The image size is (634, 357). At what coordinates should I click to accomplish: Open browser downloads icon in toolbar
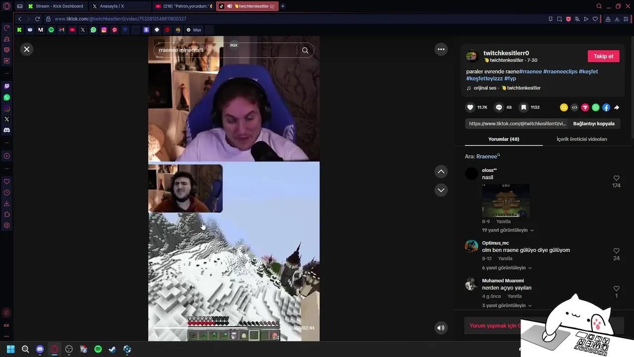[617, 19]
